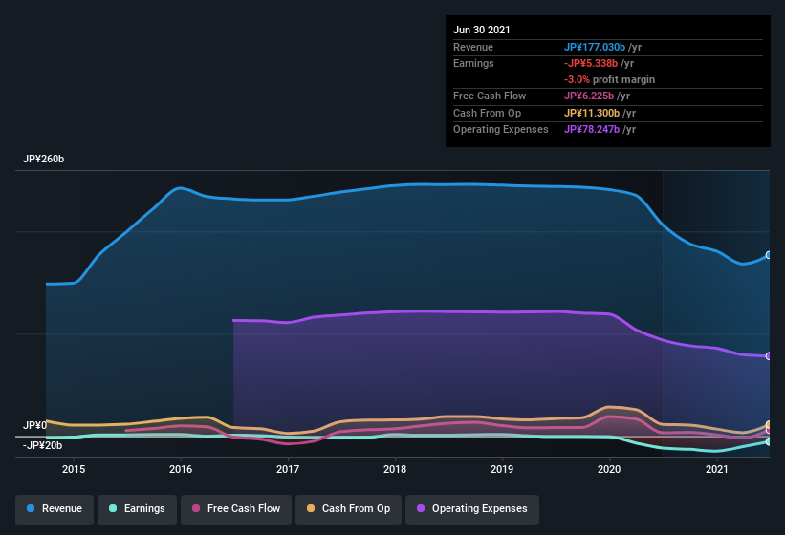
Task: Select the 2016 x-axis label
Action: 181,469
